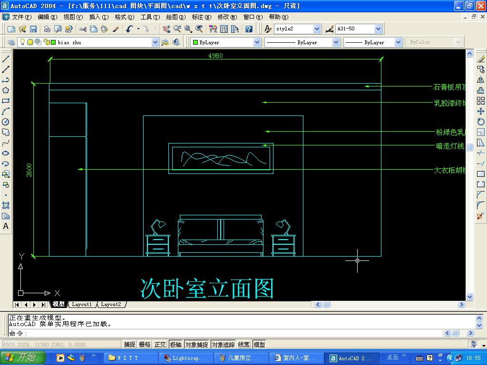Image resolution: width=487 pixels, height=365 pixels.
Task: Open the ByLayer linetype dropdown
Action: [x=336, y=42]
